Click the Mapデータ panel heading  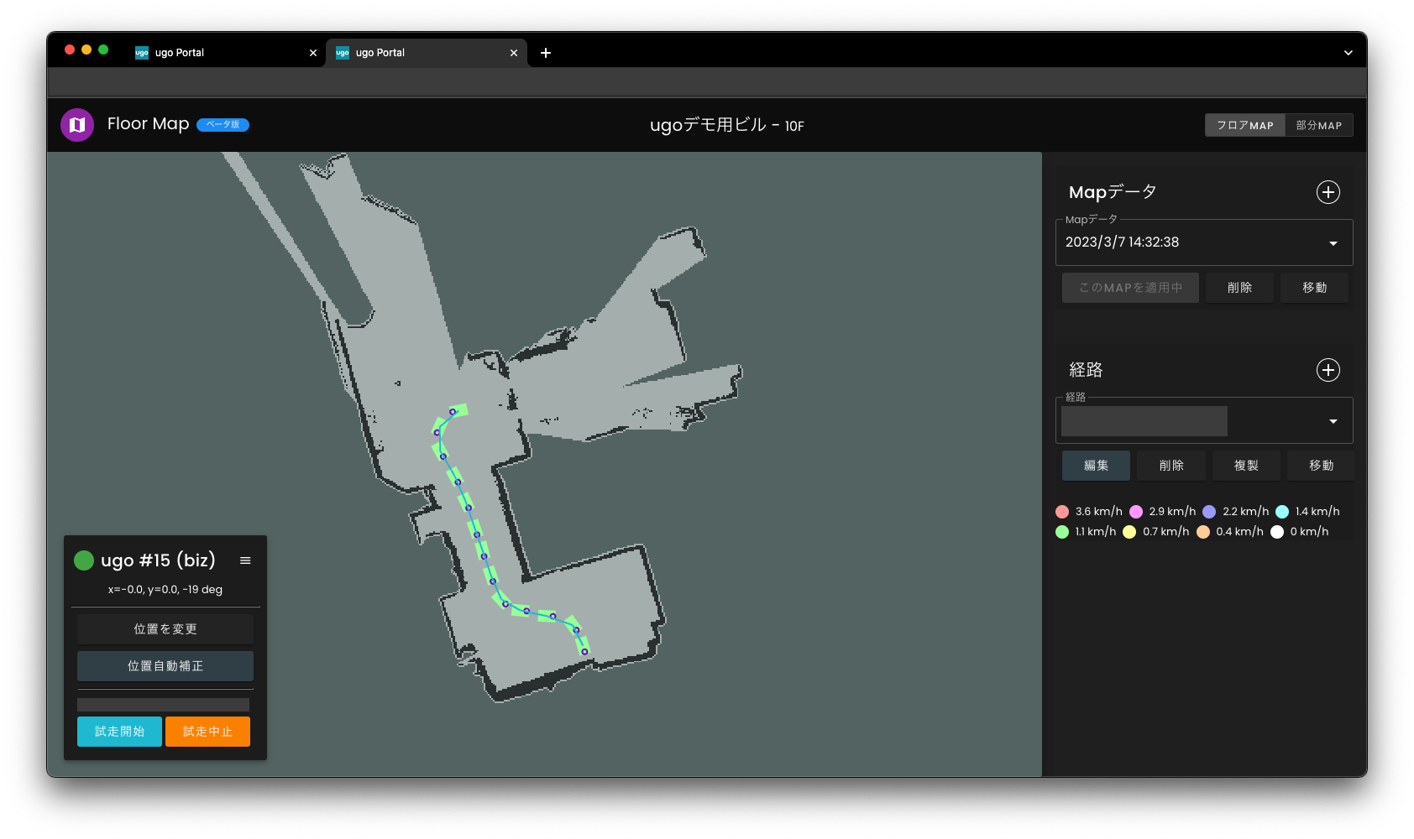coord(1113,192)
